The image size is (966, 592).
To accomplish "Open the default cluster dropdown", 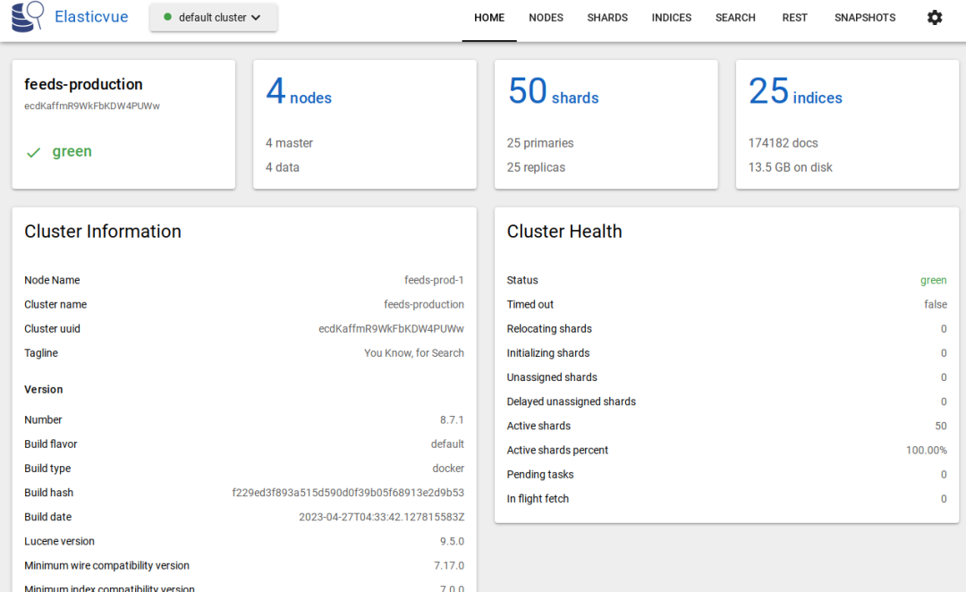I will tap(213, 17).
